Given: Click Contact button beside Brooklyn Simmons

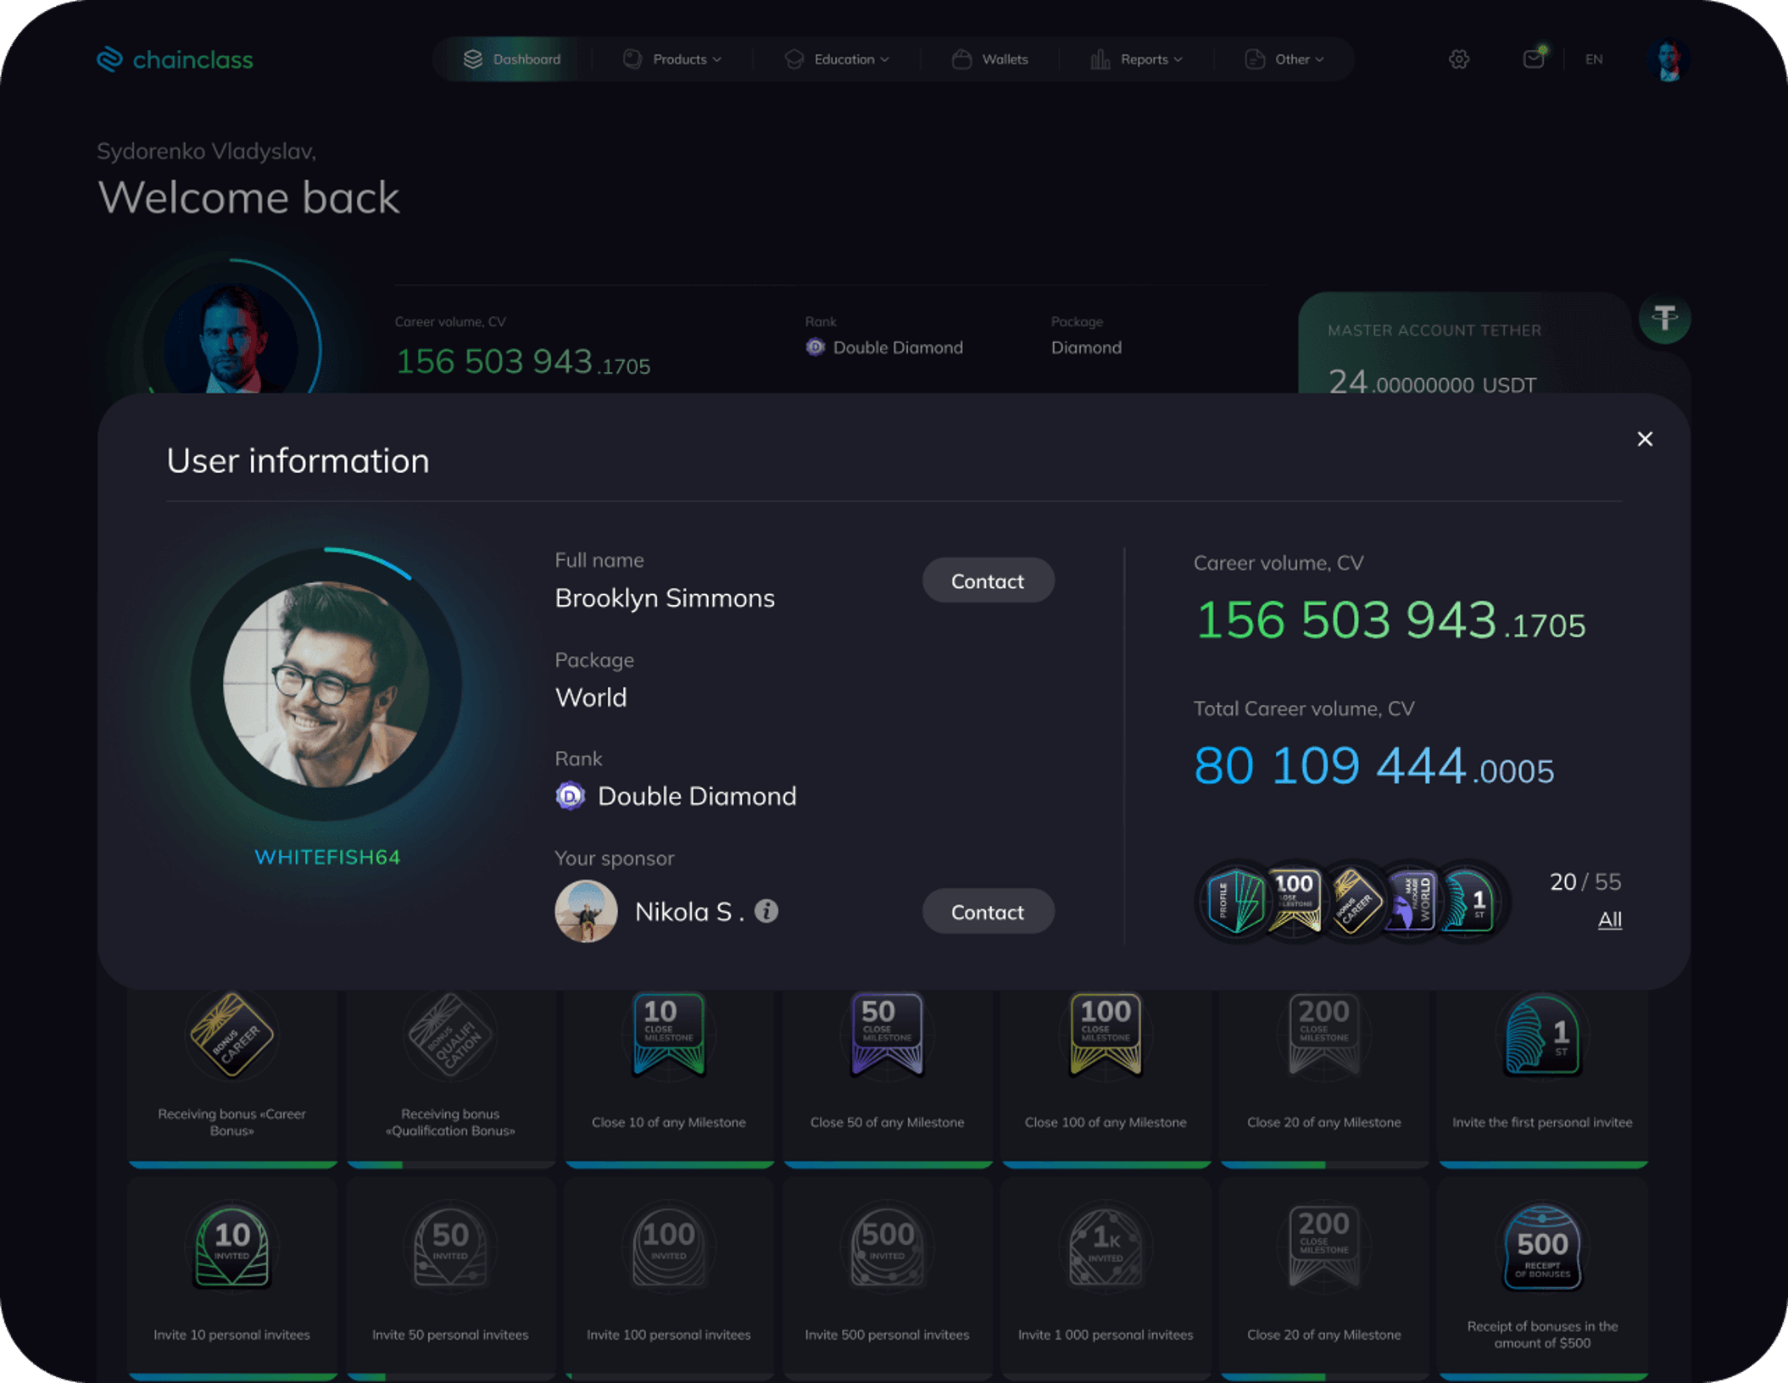Looking at the screenshot, I should 988,581.
